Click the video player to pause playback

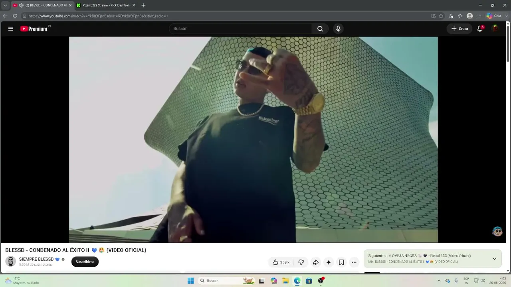click(x=254, y=140)
